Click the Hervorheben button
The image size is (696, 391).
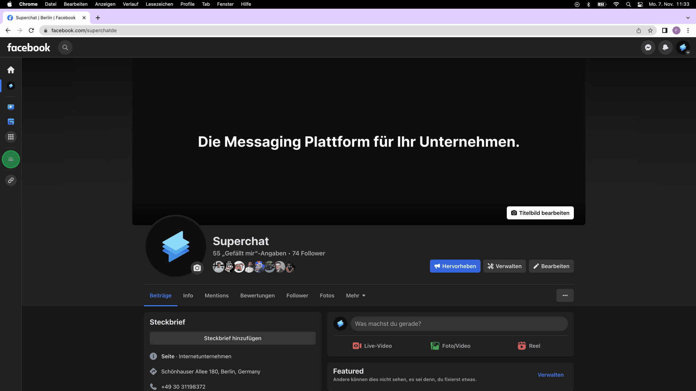click(455, 266)
